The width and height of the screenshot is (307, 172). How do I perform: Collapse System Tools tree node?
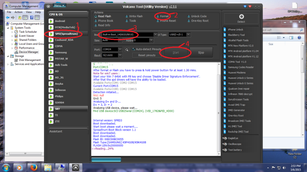(x=8, y=28)
